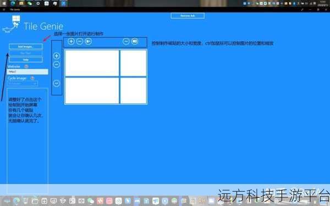The image size is (330, 206).
Task: Click the plus icon in the vertical toolbar
Action: [x=57, y=56]
